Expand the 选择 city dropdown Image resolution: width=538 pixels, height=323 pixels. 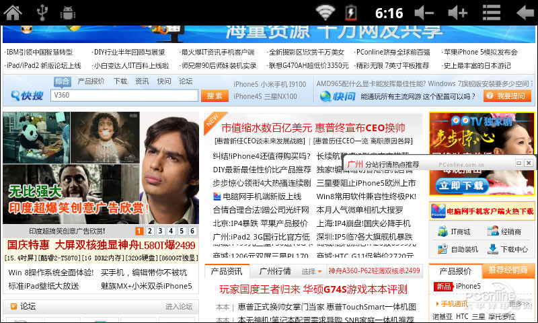pyautogui.click(x=311, y=271)
